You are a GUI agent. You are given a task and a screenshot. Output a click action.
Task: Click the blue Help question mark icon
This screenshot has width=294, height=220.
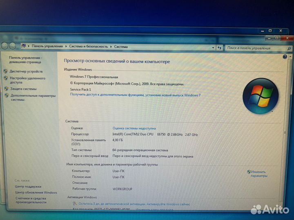[x=285, y=57]
